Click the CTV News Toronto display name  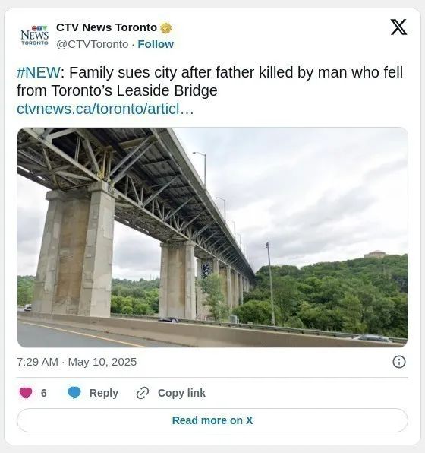tap(106, 27)
